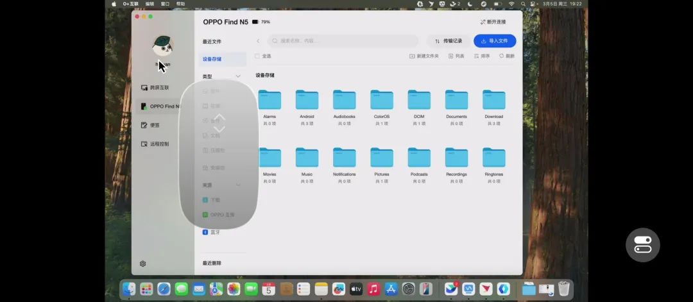This screenshot has height=302, width=693.
Task: Click the date and time display
Action: (562, 4)
